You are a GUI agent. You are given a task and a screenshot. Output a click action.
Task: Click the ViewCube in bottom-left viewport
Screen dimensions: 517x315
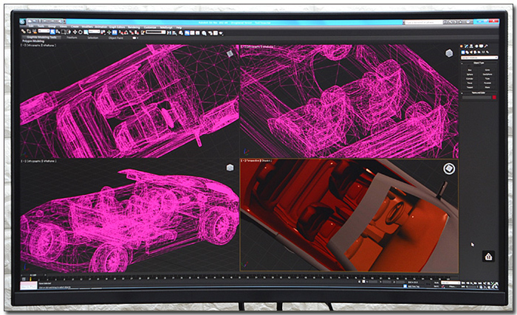click(x=230, y=167)
